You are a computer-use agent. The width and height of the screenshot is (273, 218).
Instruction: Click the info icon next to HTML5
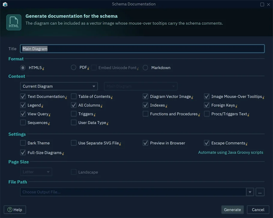click(x=43, y=68)
